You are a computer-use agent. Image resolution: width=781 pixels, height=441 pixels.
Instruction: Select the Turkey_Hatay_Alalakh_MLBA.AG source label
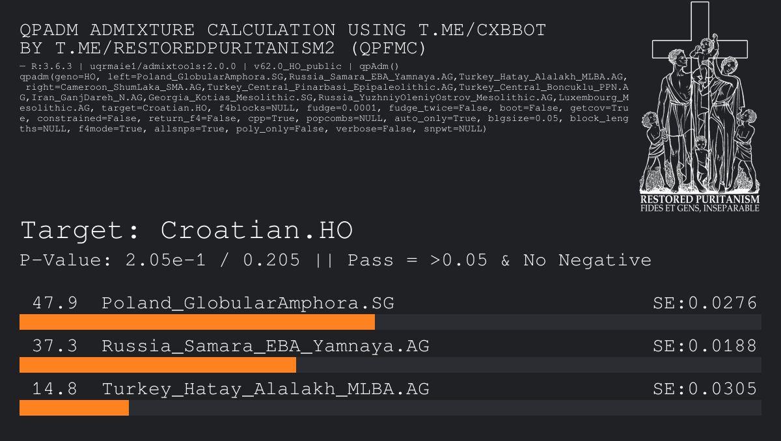coord(266,389)
